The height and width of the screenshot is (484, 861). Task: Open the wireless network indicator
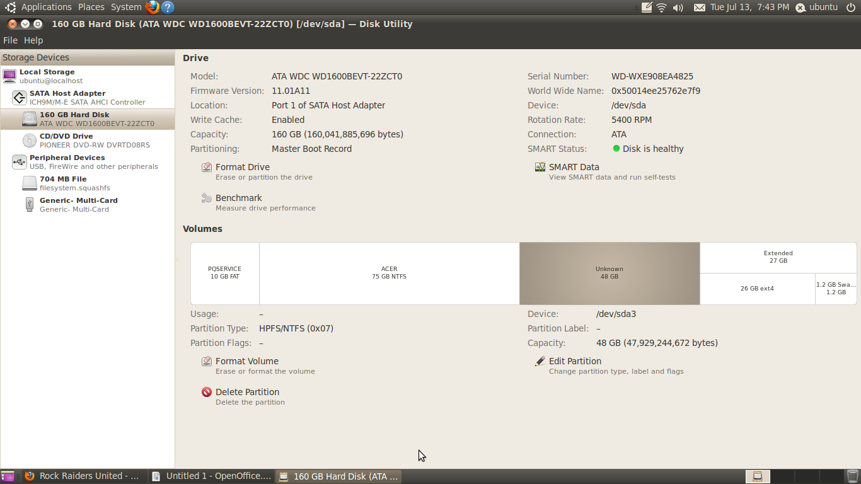click(x=661, y=8)
